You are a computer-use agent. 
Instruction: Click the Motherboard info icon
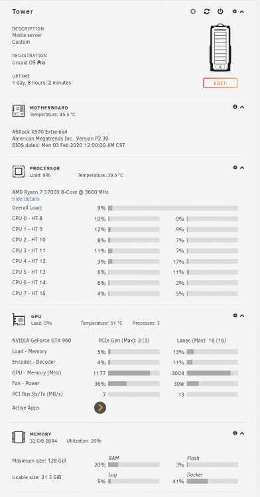point(235,107)
